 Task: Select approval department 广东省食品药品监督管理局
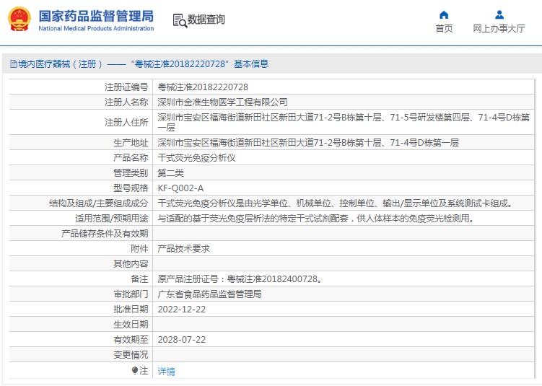[x=209, y=294]
